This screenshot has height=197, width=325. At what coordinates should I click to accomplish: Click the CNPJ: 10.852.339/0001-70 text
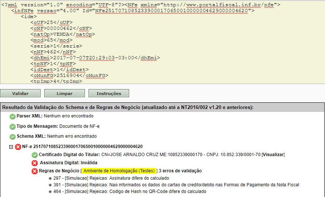(x=233, y=155)
